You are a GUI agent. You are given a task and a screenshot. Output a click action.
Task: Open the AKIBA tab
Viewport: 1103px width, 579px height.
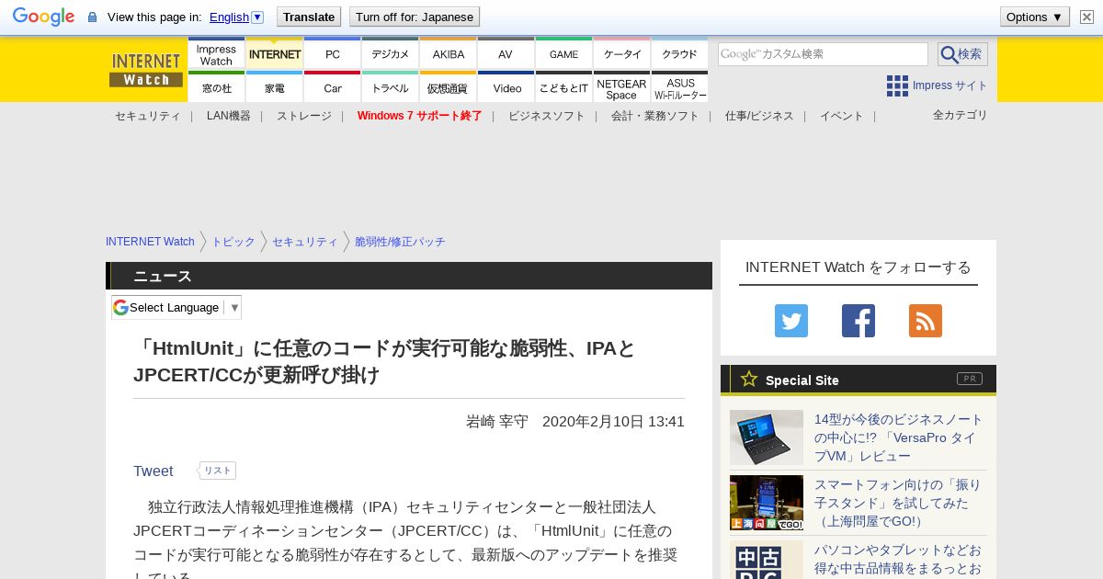click(448, 54)
